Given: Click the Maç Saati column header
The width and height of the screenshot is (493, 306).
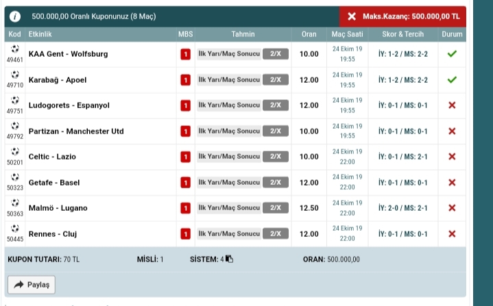Looking at the screenshot, I should (x=348, y=34).
